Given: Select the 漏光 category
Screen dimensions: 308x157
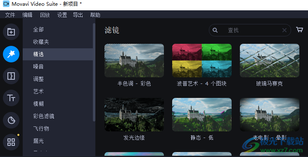Looking at the screenshot, I should 58,141.
